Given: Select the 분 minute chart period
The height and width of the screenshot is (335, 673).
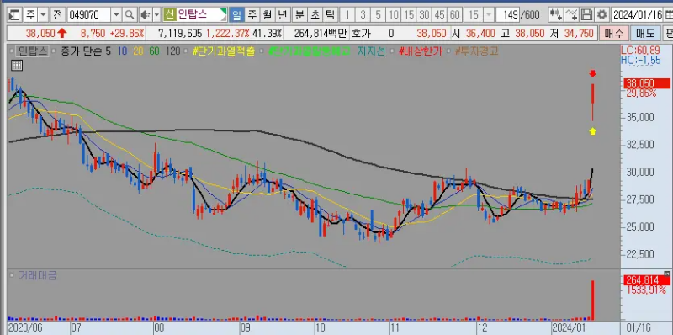Looking at the screenshot, I should point(299,15).
